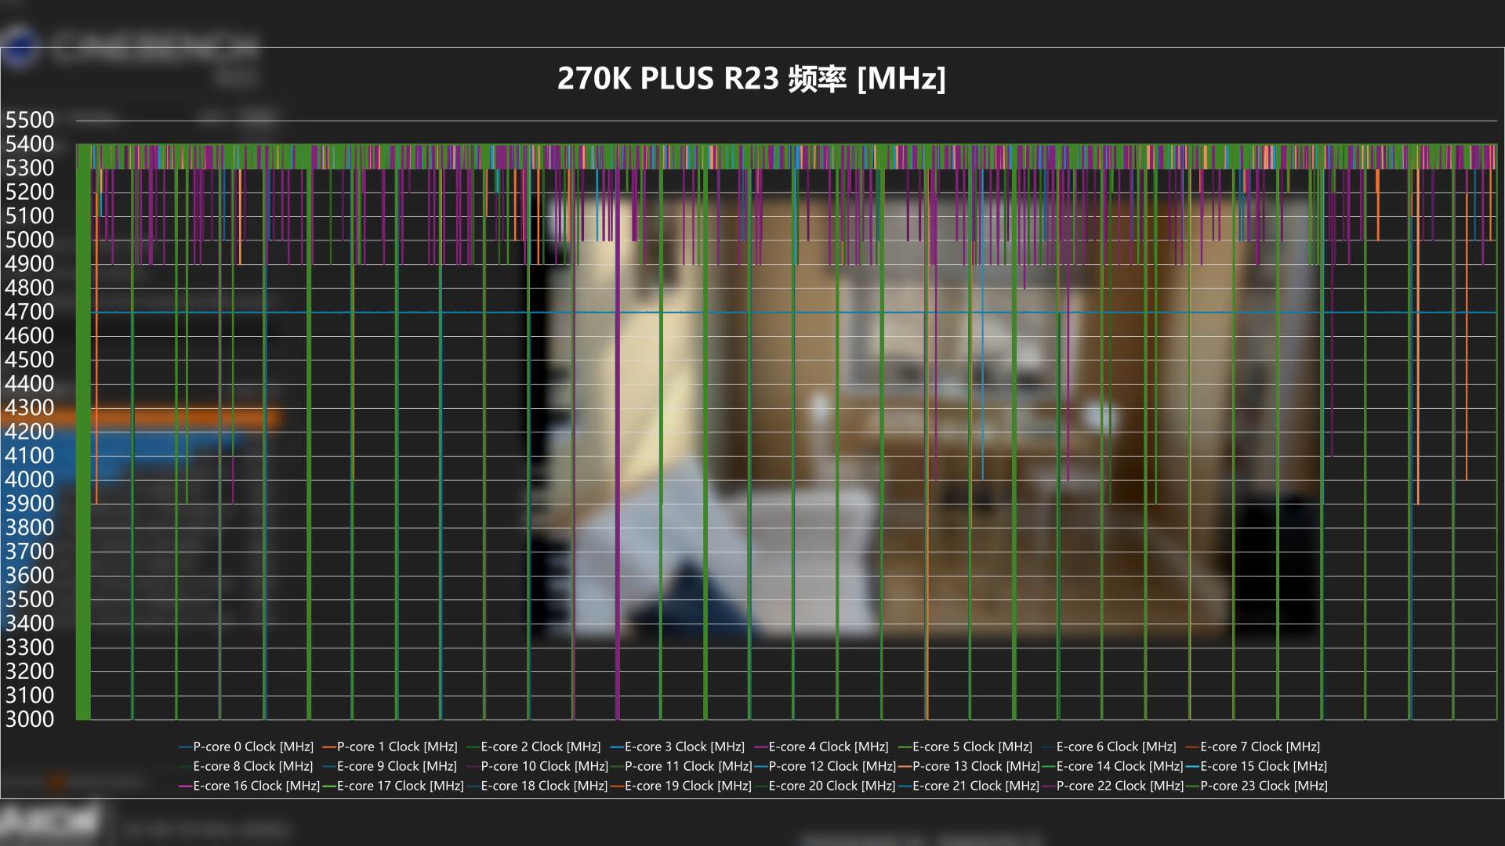This screenshot has height=846, width=1505.
Task: Click E-core 2 Clock legend label
Action: coord(540,747)
